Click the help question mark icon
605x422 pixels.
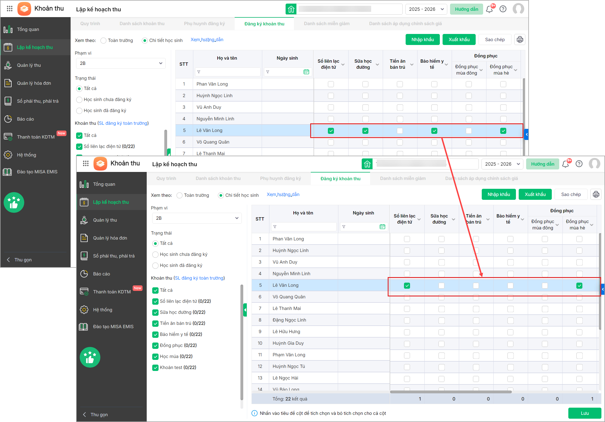[x=579, y=164]
